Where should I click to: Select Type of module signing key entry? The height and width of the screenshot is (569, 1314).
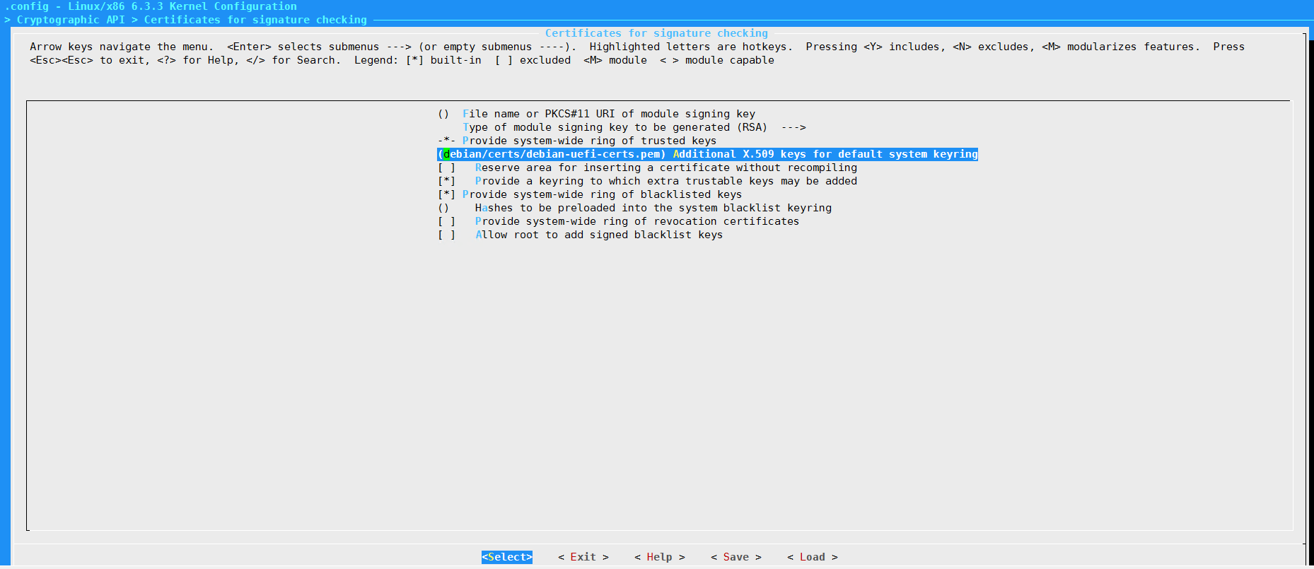pos(614,127)
